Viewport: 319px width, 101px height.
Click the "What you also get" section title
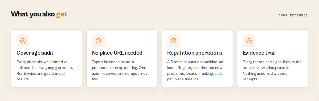pyautogui.click(x=39, y=14)
